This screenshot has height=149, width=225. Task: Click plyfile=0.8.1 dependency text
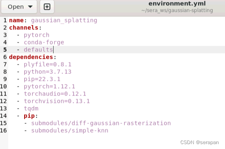(47, 64)
